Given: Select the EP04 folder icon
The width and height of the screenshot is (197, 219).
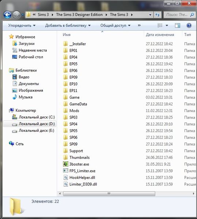Looking at the screenshot, I should click(65, 57).
